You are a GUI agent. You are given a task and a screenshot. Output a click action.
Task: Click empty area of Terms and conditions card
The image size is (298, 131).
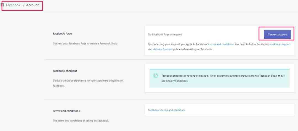(240, 110)
